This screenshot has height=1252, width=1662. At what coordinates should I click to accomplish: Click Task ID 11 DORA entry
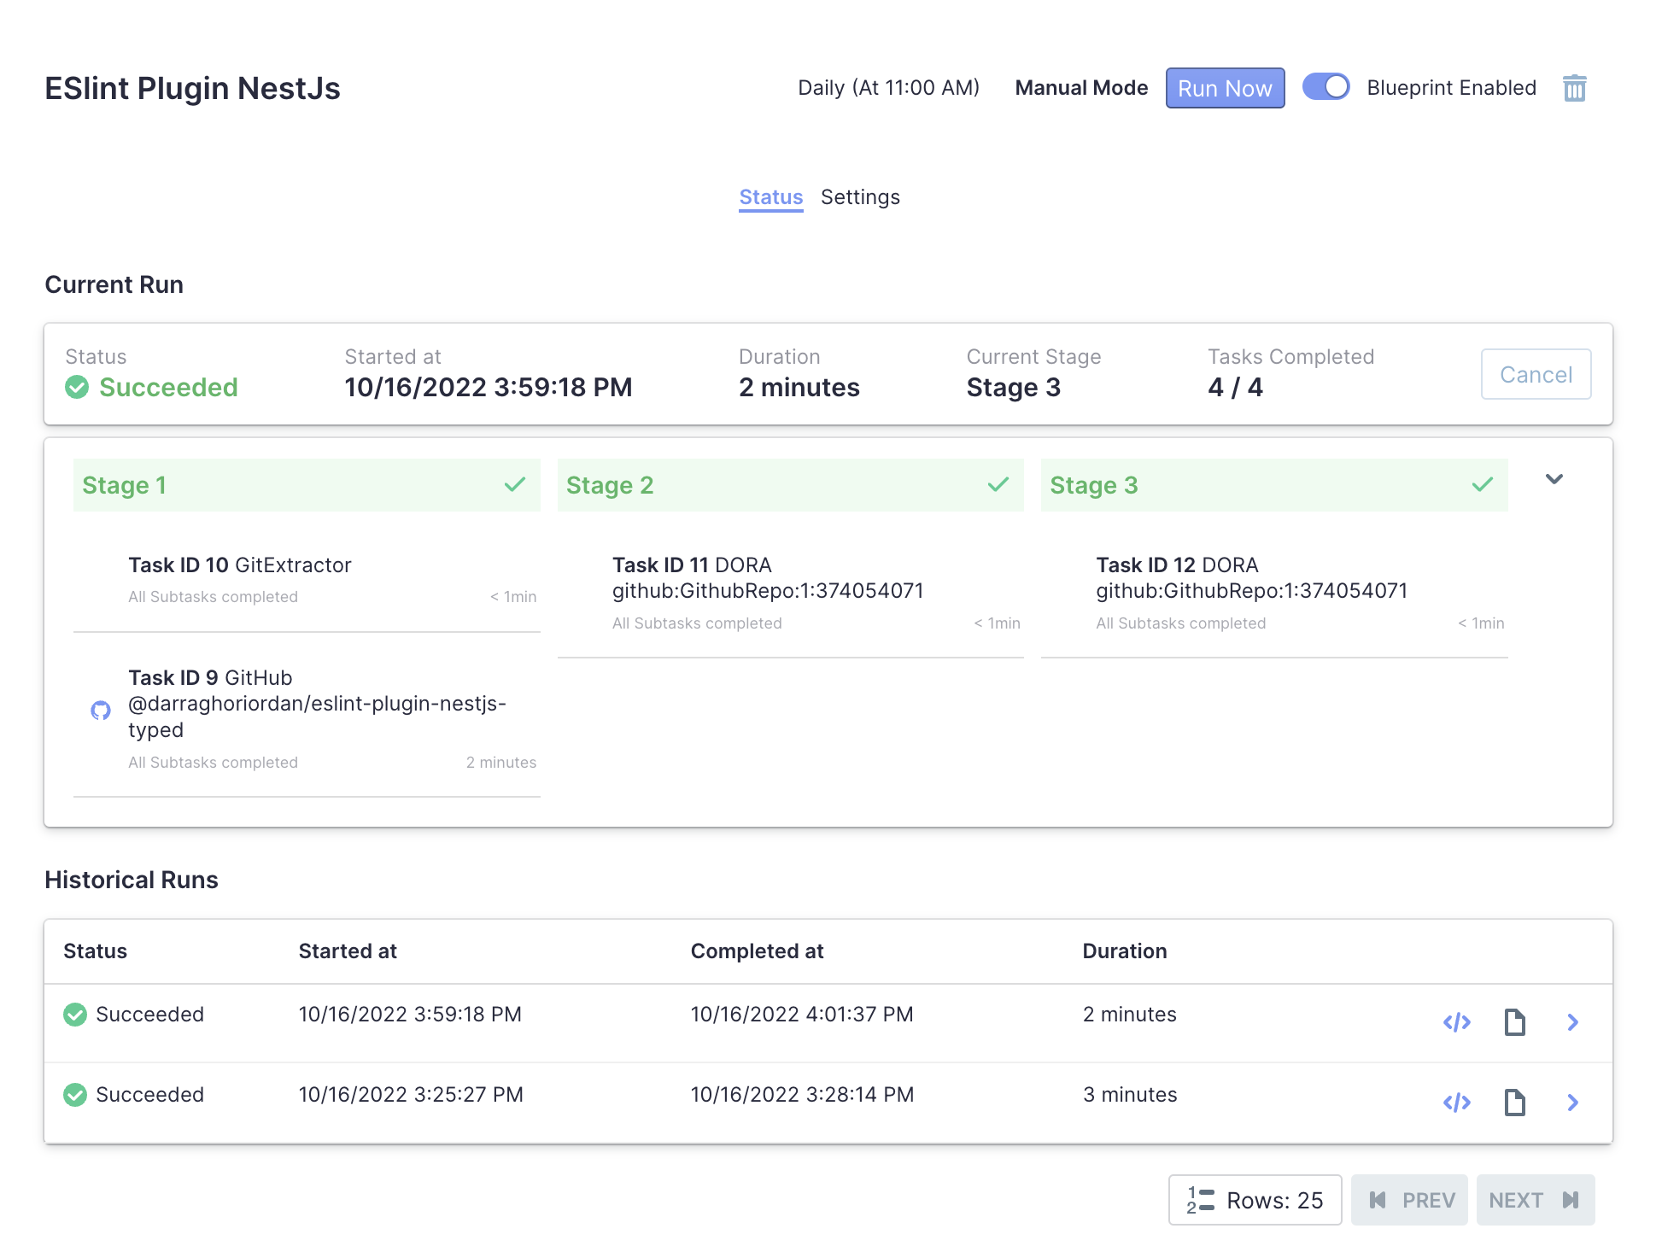click(790, 593)
